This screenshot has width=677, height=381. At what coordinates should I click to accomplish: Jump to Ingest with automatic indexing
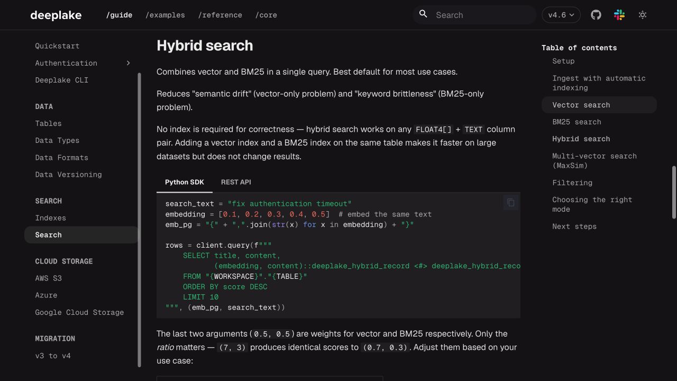click(599, 83)
